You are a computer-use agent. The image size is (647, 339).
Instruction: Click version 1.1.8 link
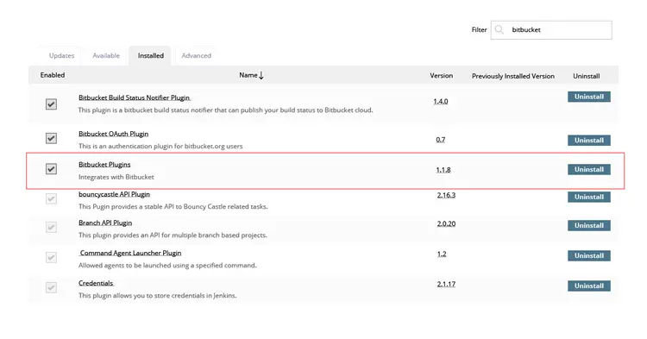443,170
